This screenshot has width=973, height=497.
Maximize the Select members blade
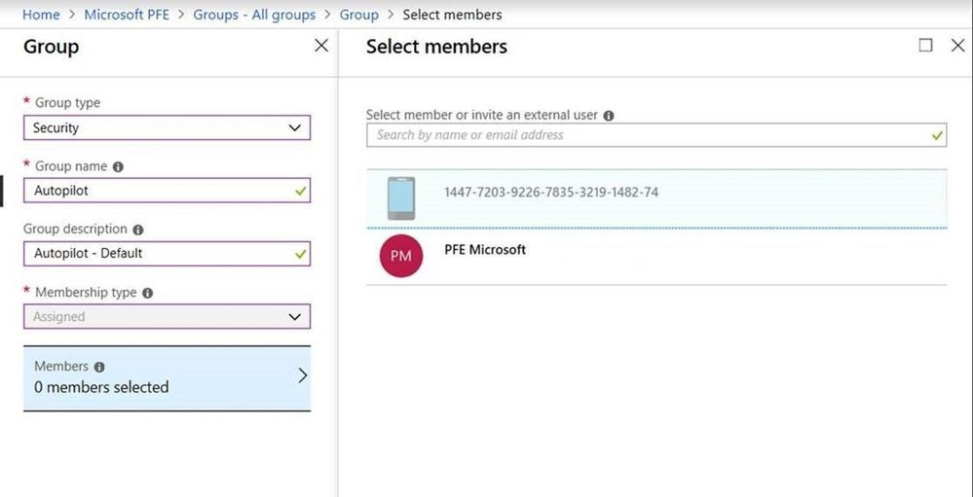pyautogui.click(x=925, y=46)
